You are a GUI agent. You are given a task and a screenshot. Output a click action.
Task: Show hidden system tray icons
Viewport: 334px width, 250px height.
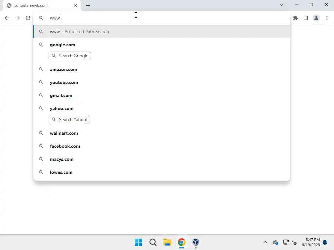(265, 242)
